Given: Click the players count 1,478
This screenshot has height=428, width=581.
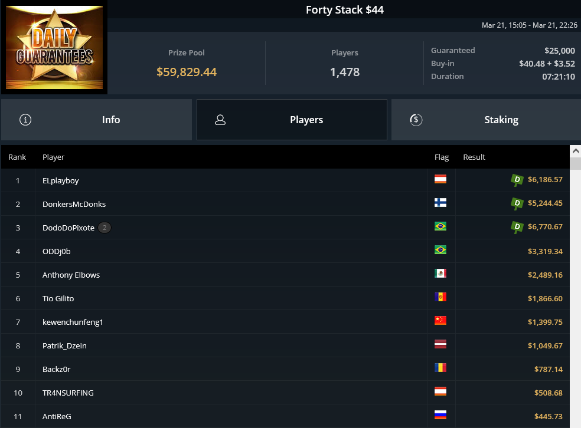Looking at the screenshot, I should tap(345, 72).
